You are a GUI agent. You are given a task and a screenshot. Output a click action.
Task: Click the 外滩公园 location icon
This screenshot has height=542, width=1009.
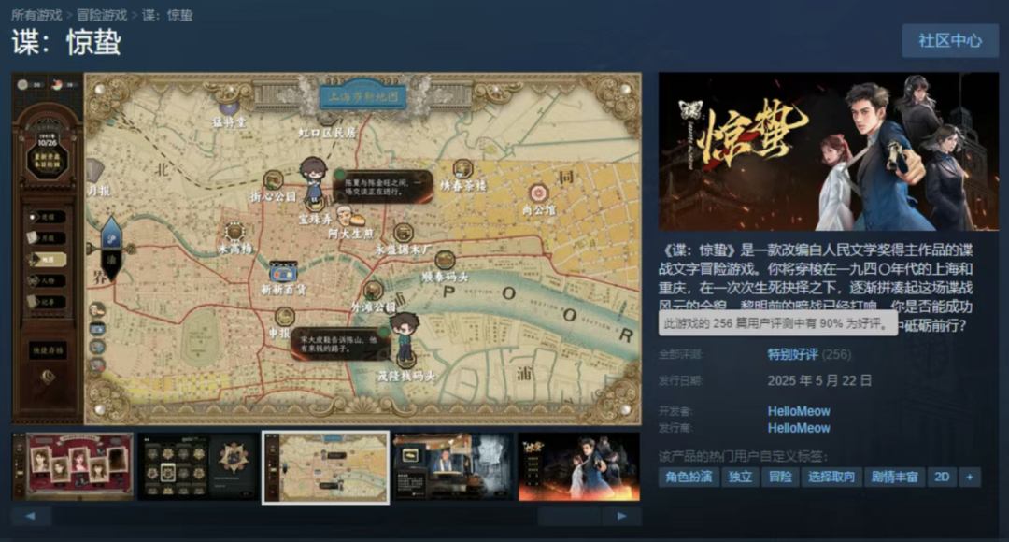[373, 291]
